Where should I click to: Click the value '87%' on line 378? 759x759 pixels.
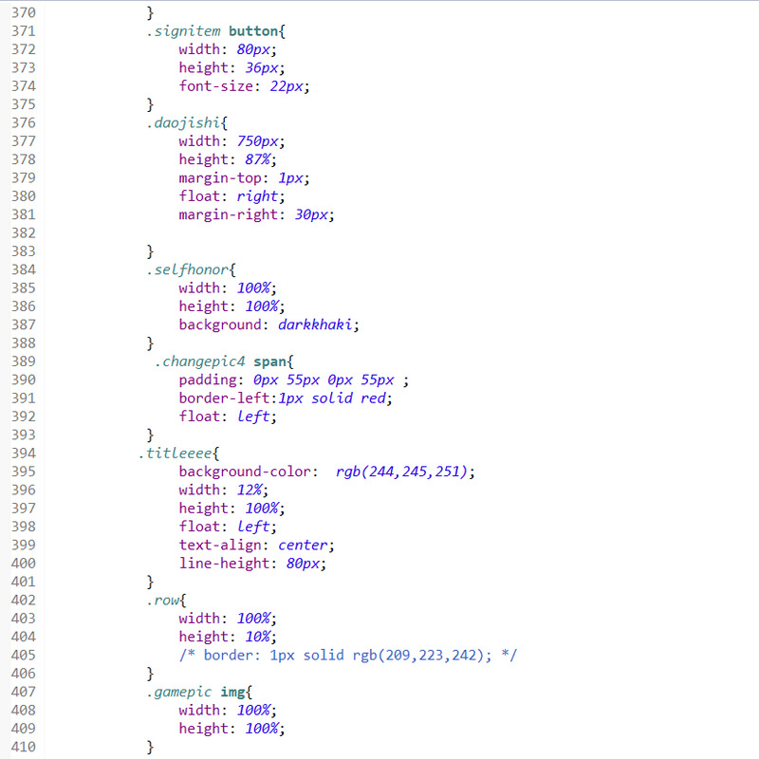(257, 159)
